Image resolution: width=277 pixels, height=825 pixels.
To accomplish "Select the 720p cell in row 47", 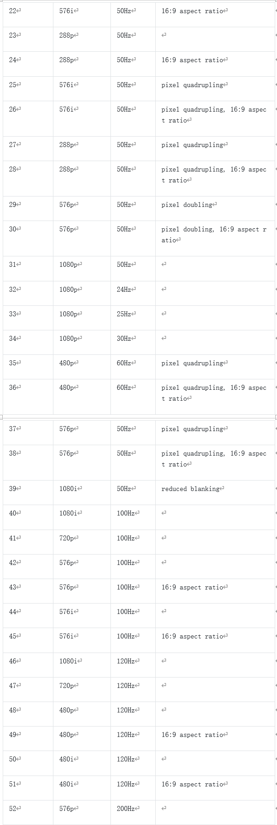I will 82,689.
